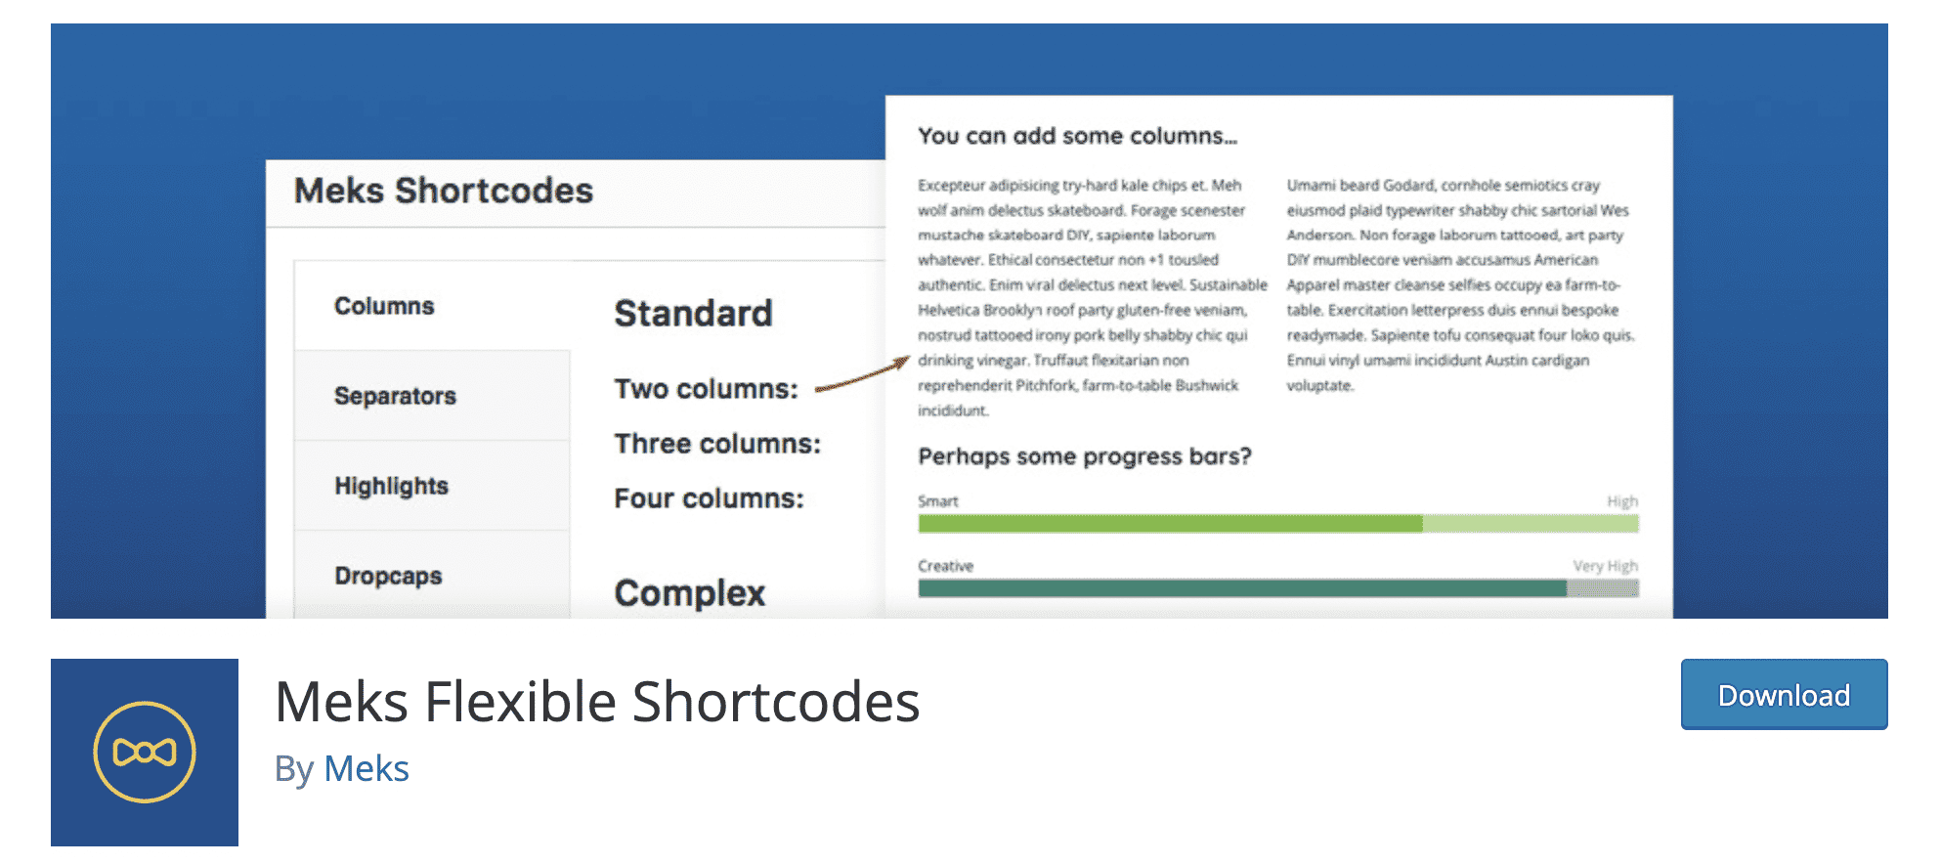Click the blue Download button
The height and width of the screenshot is (864, 1941).
point(1784,694)
